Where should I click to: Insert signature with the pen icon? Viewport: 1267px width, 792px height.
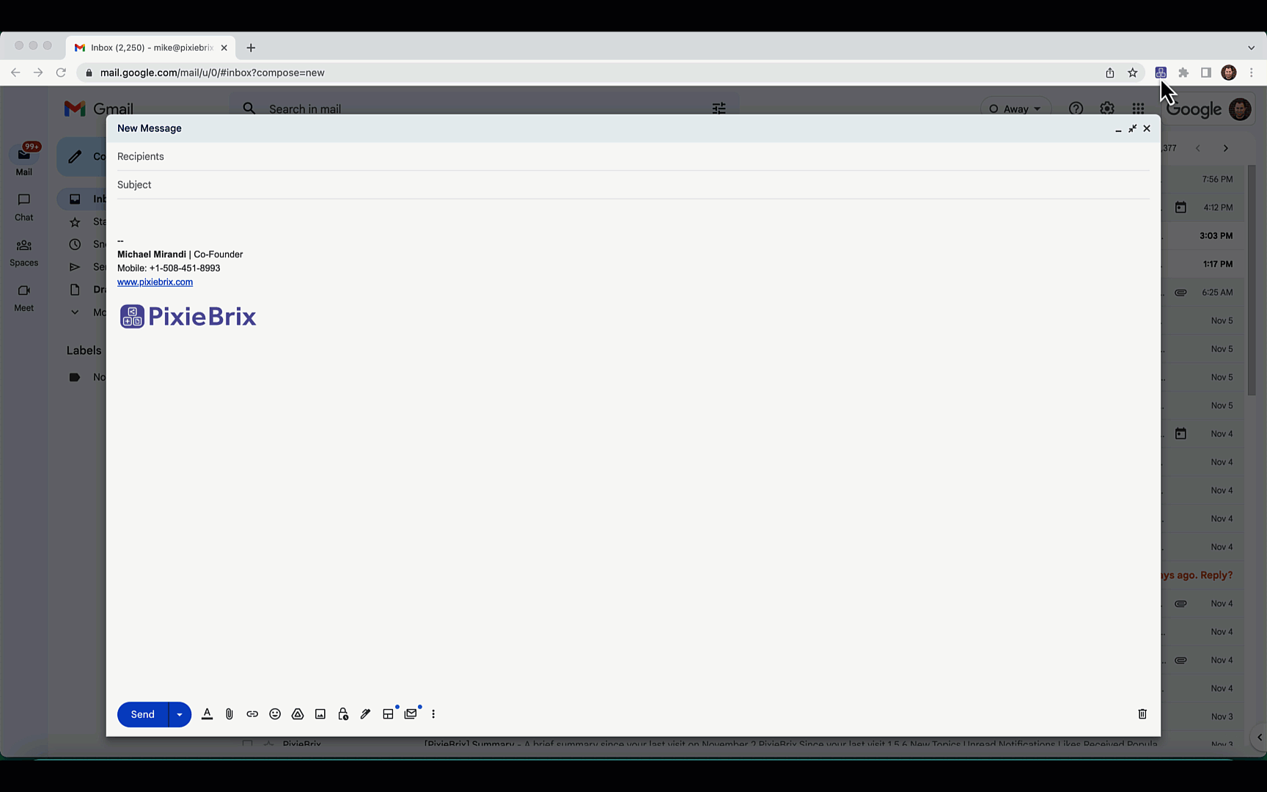(365, 714)
